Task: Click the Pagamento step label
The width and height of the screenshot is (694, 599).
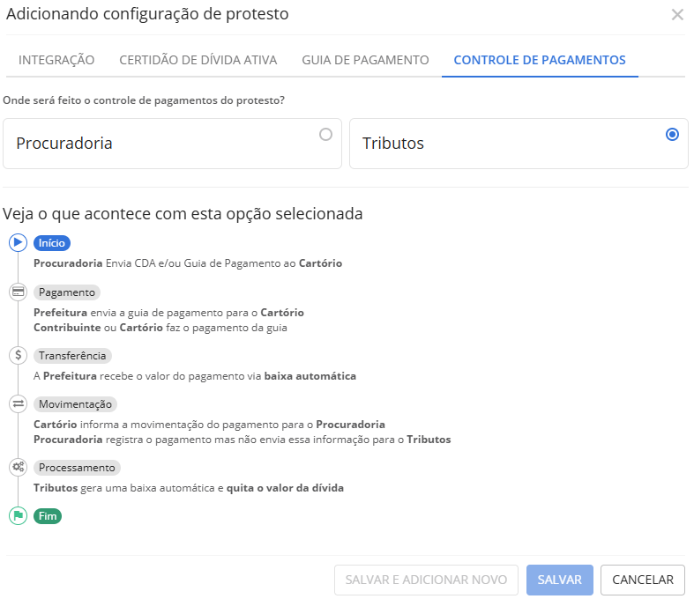Action: click(x=66, y=292)
